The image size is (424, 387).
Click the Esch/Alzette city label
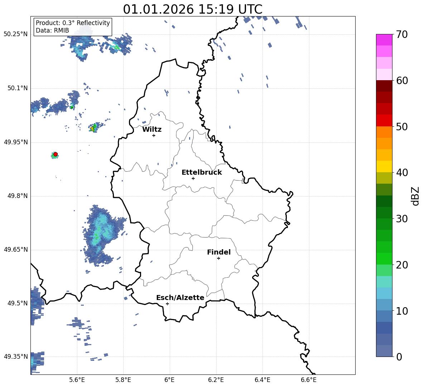(180, 297)
